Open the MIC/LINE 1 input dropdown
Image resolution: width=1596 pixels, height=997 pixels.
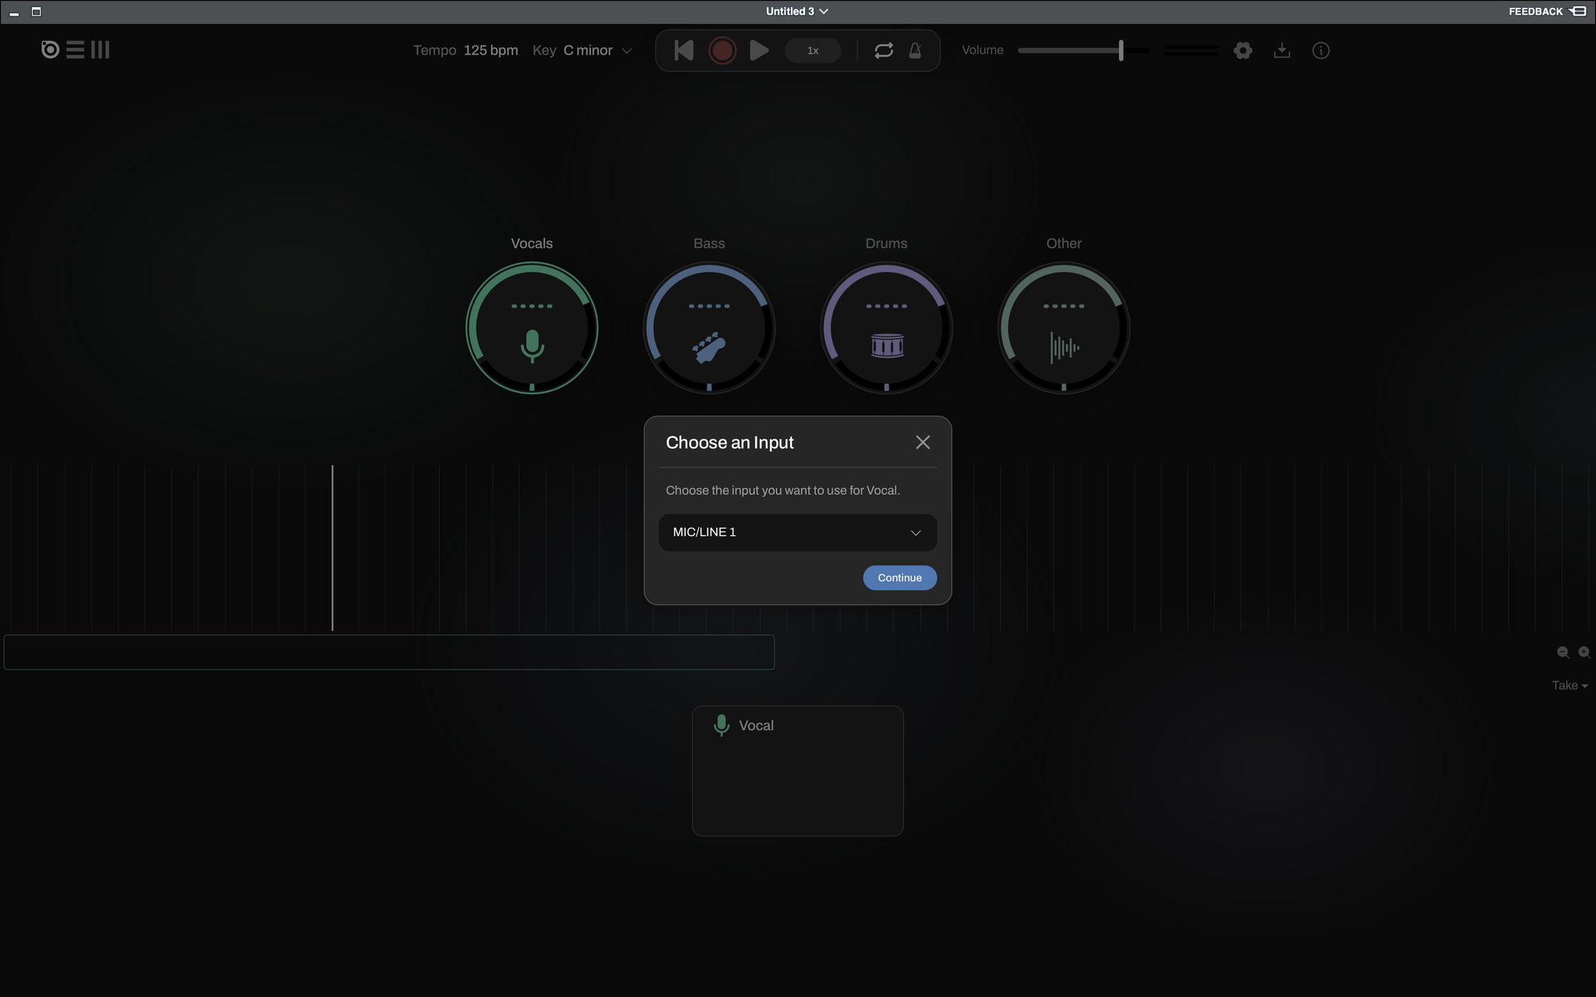click(798, 533)
